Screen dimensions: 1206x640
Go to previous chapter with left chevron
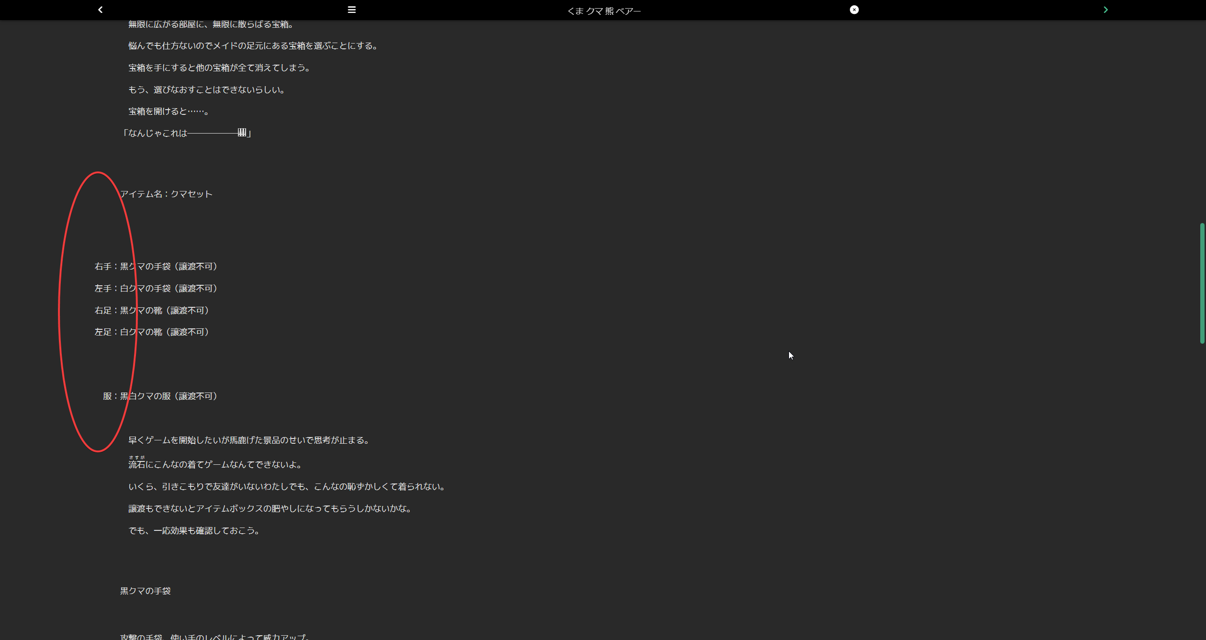(x=100, y=10)
